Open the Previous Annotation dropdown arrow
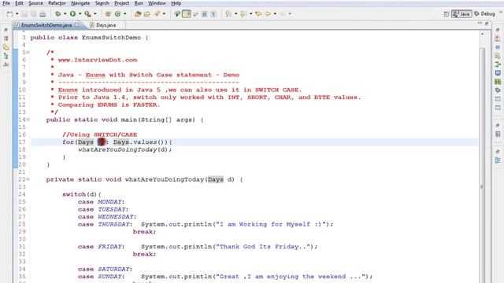 (250, 14)
